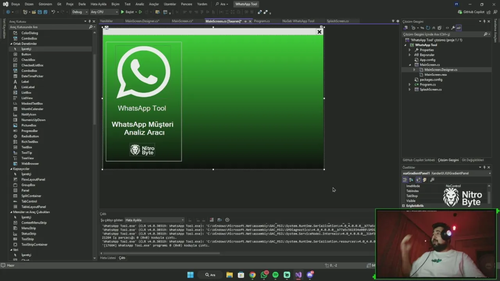Choose the Label control in toolbox
Viewport: 500px width, 281px height.
pos(25,82)
